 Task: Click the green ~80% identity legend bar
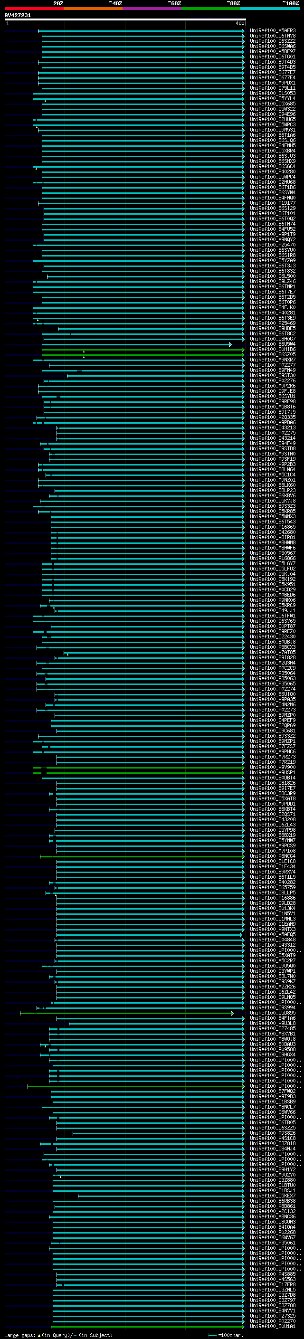coord(211,9)
